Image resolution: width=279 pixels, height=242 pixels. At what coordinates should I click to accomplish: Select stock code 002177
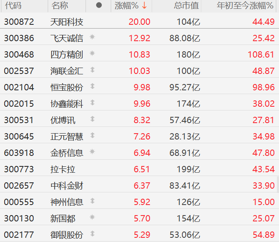click(19, 235)
